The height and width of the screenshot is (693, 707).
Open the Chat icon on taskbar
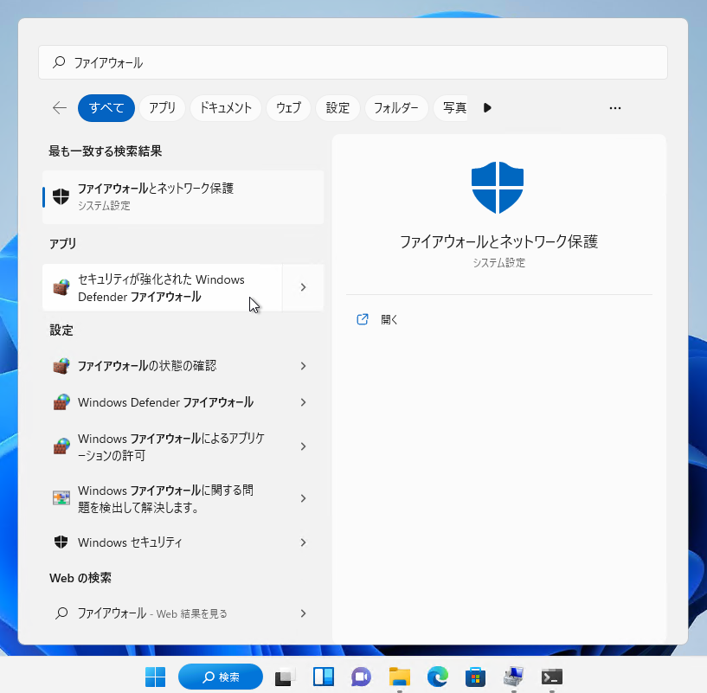tap(361, 677)
